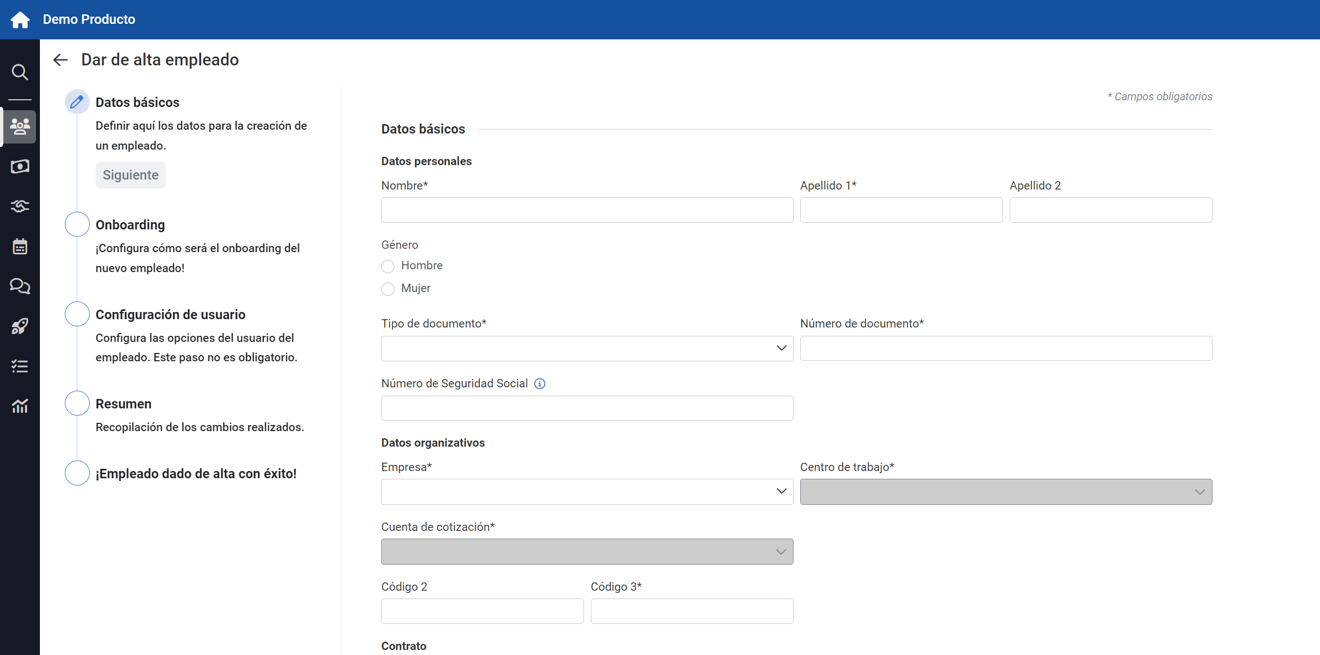Click the Seguridad Social info icon

coord(540,383)
